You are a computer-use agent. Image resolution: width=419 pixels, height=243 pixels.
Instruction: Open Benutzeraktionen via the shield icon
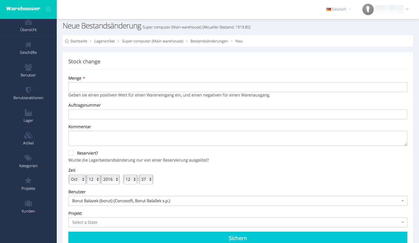tap(28, 90)
